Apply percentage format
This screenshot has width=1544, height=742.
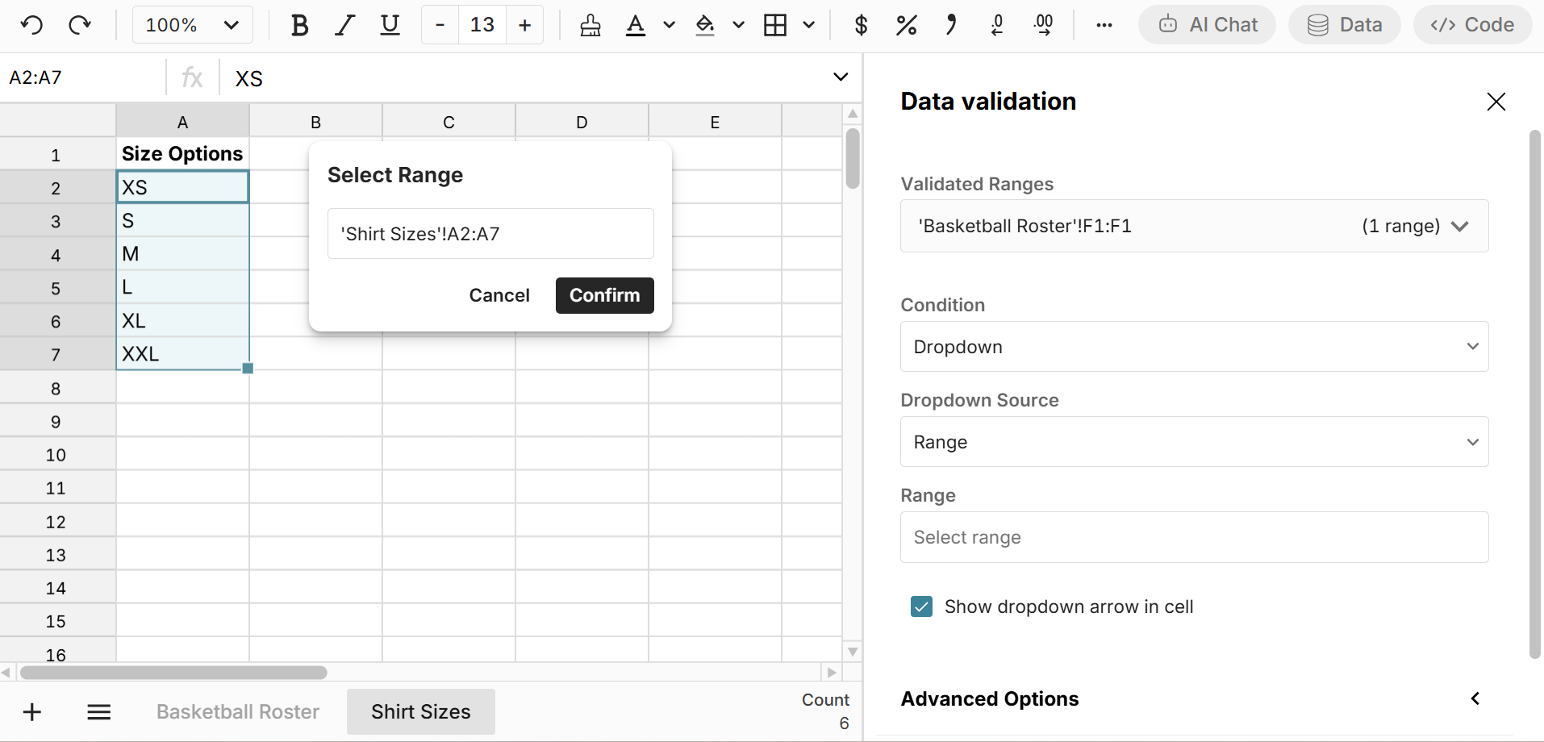(x=906, y=25)
